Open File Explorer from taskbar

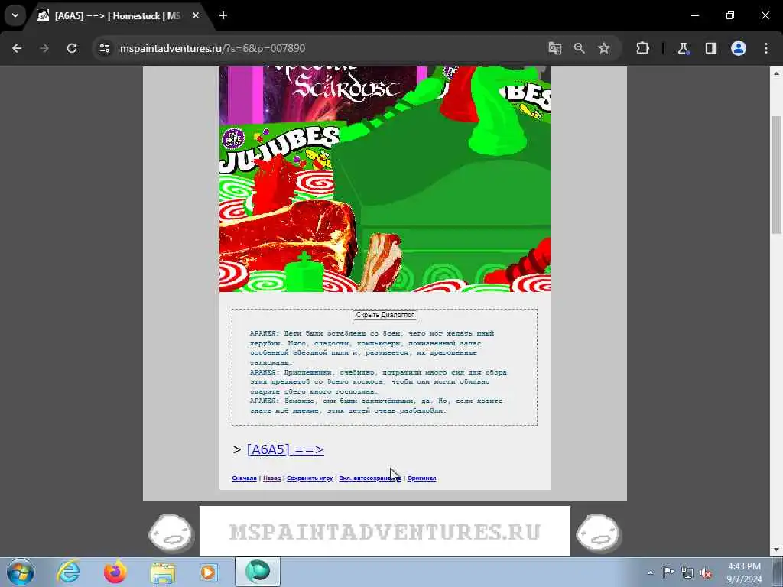(163, 572)
